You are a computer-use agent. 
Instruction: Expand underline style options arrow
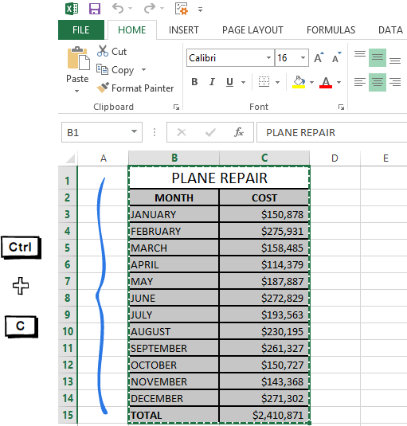(x=243, y=82)
